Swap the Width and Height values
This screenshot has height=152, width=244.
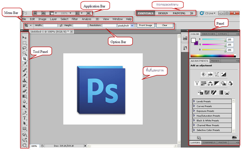pos(61,25)
